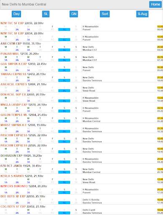163x215 pixels.
Task: Choose 1A class for GOLDN TEMPLE ML
Action: (x=6, y=121)
